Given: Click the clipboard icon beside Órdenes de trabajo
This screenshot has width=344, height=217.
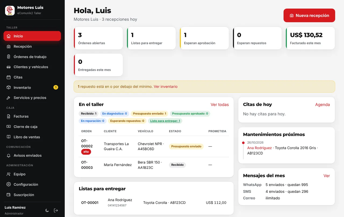Looking at the screenshot, I should click(x=9, y=57).
